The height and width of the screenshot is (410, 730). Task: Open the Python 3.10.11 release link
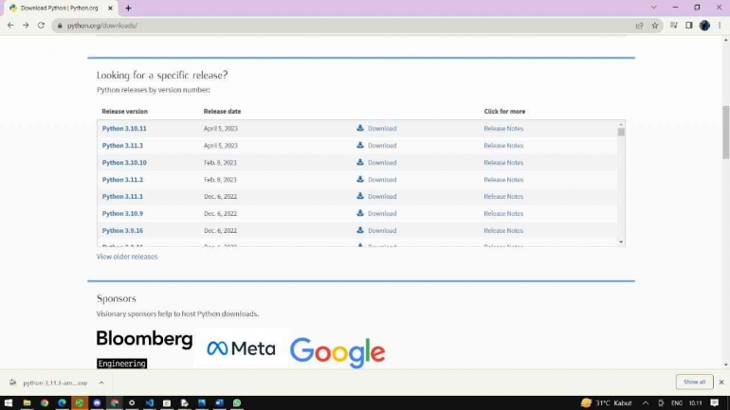pyautogui.click(x=124, y=128)
